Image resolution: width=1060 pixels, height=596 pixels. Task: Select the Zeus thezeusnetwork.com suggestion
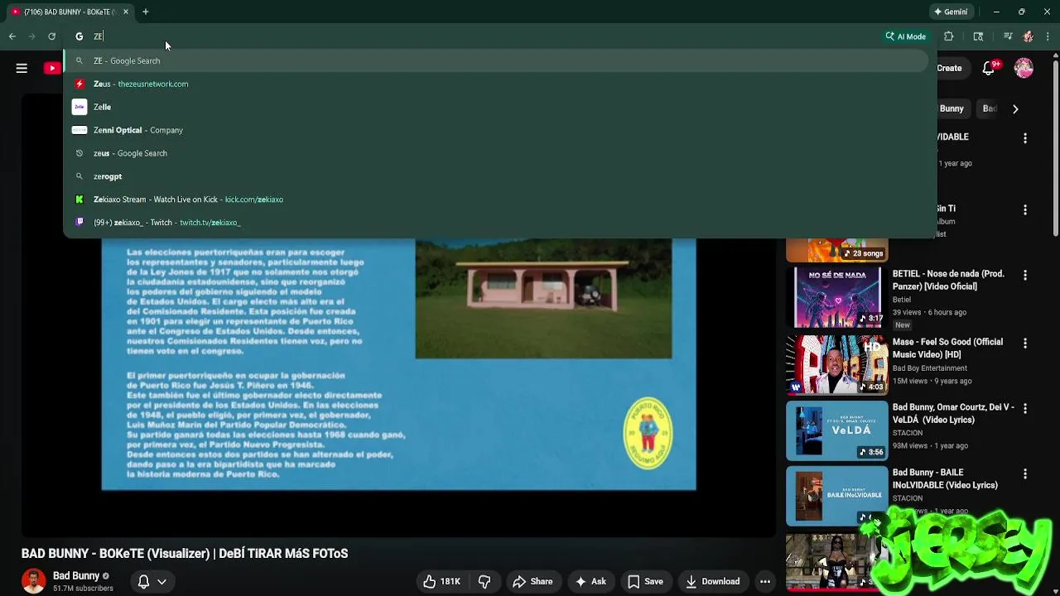coord(495,84)
